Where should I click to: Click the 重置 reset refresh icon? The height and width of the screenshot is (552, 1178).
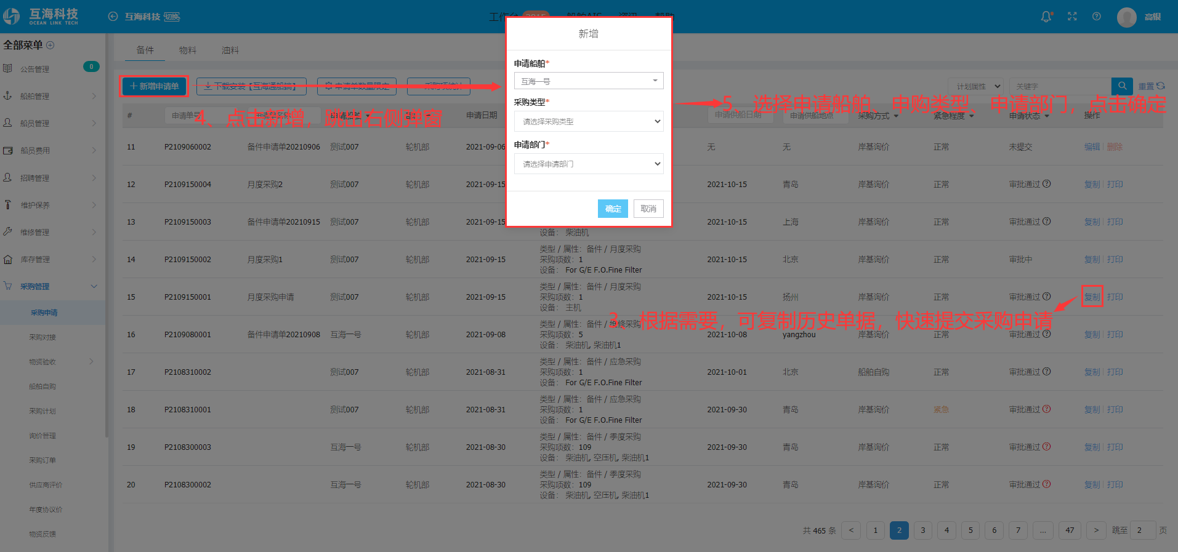click(1161, 86)
